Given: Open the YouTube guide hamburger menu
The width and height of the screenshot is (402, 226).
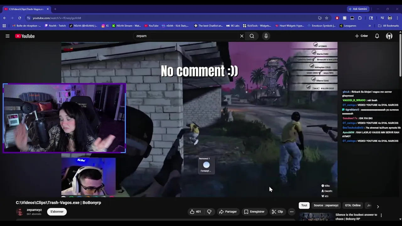Looking at the screenshot, I should pyautogui.click(x=8, y=36).
